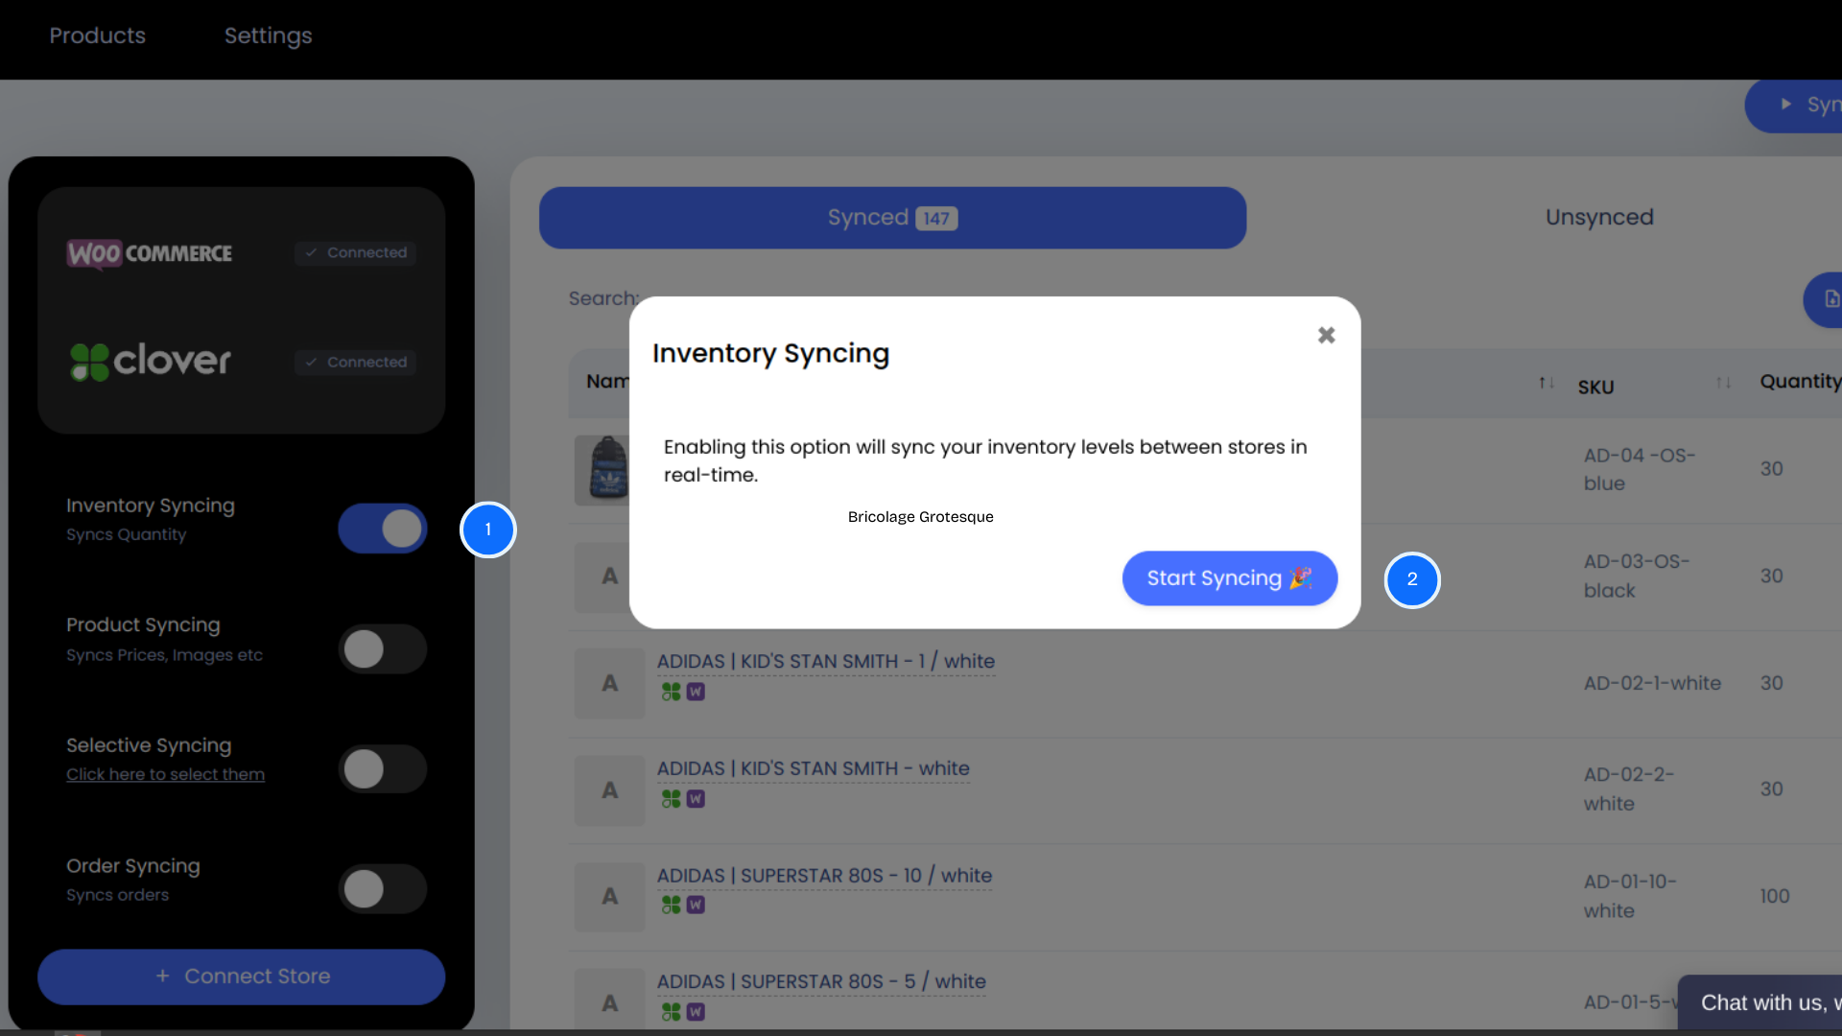
Task: Click the WooCommerce logo in the store panel
Action: tap(149, 254)
